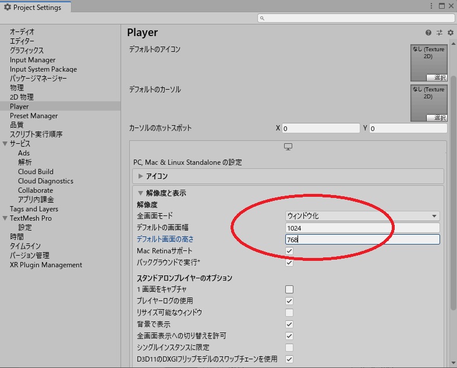Screen dimensions: 457x368
Task: Open バージョン管理 settings
Action: 30,256
